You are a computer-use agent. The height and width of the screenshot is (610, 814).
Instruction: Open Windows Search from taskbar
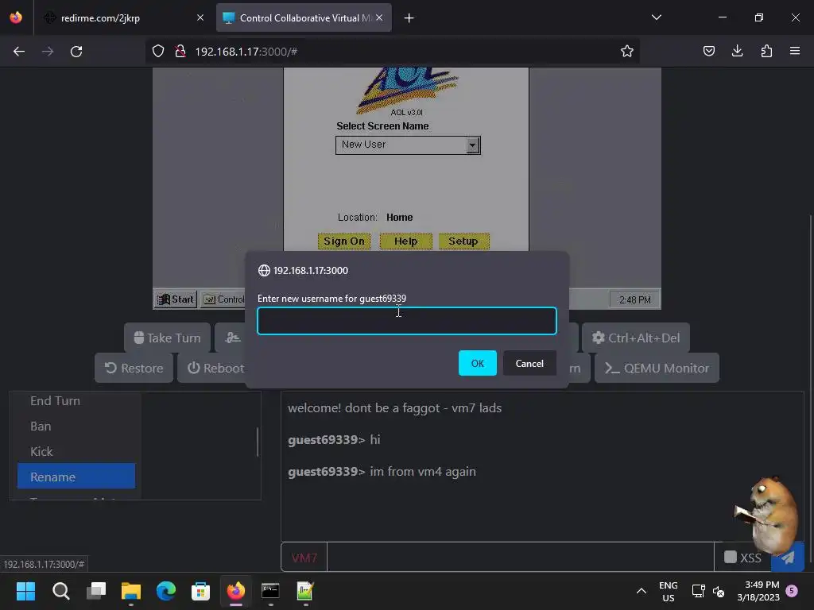tap(60, 591)
